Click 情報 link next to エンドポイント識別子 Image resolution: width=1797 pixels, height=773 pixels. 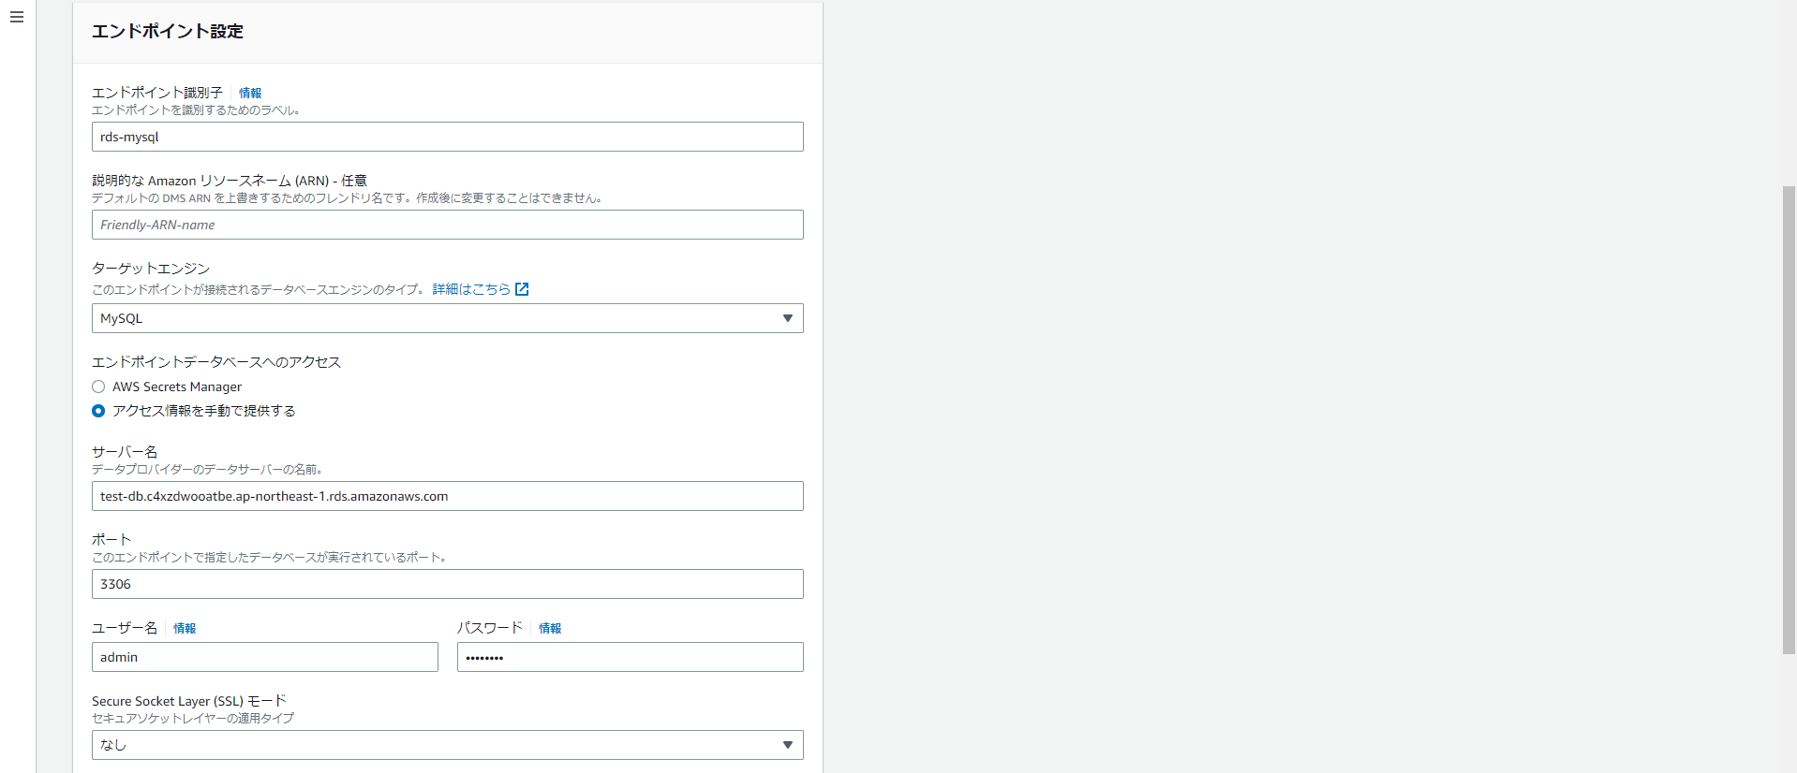coord(250,93)
